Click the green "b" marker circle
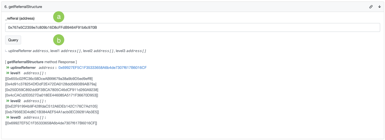 (59, 40)
